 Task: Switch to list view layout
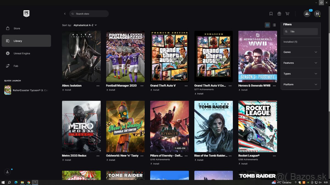(x=274, y=25)
